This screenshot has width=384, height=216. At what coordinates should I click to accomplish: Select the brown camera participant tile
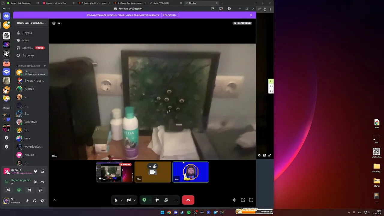153,172
